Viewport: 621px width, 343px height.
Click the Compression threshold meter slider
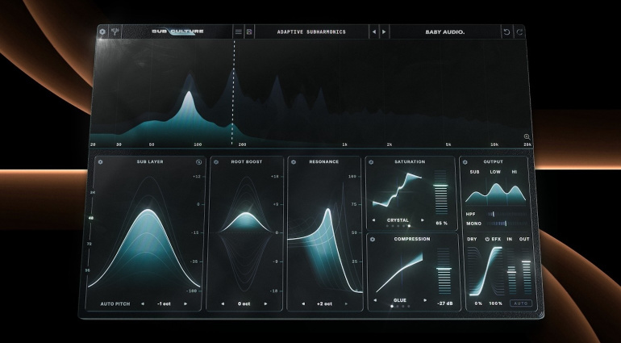(444, 271)
